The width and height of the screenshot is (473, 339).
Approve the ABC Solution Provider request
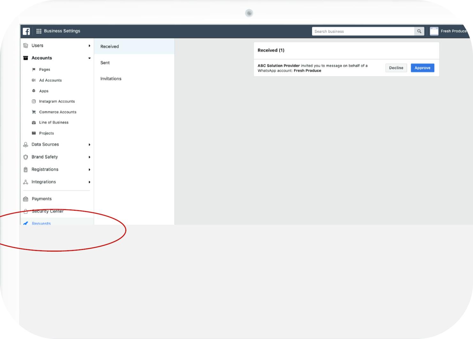tap(423, 68)
